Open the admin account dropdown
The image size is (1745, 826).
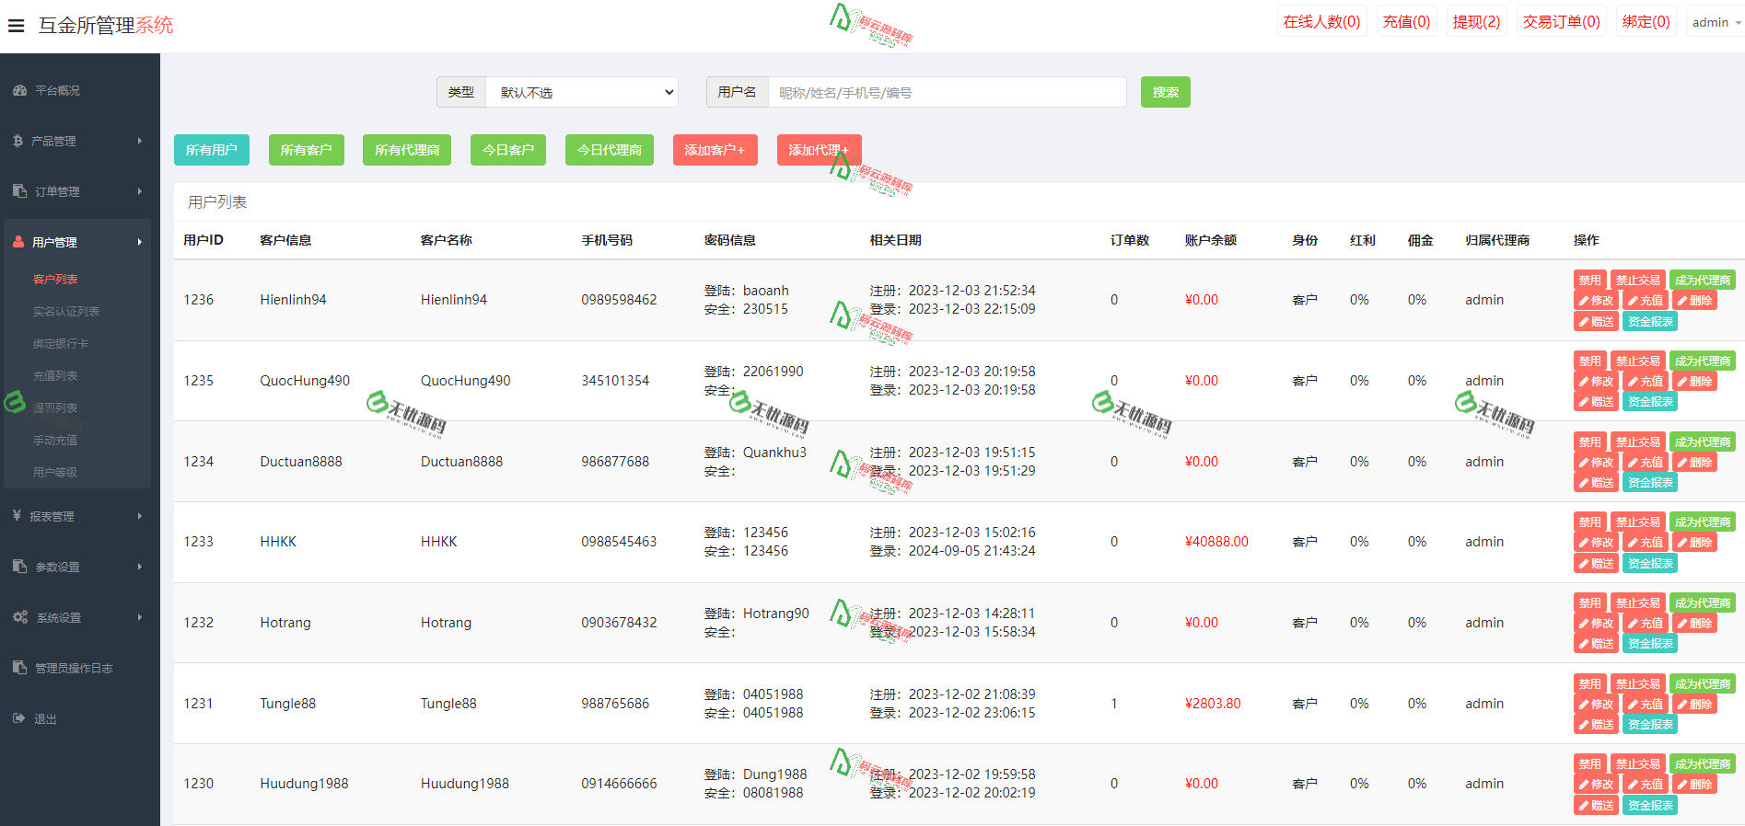coord(1716,22)
